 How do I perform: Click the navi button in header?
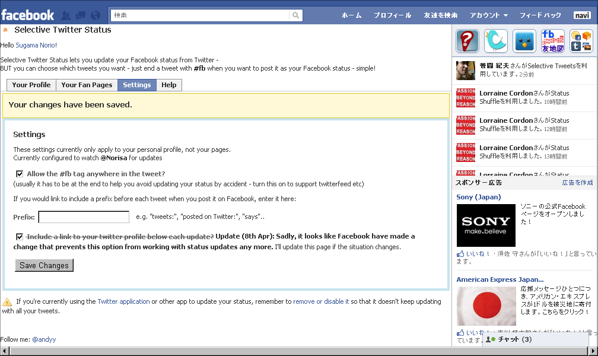(582, 15)
